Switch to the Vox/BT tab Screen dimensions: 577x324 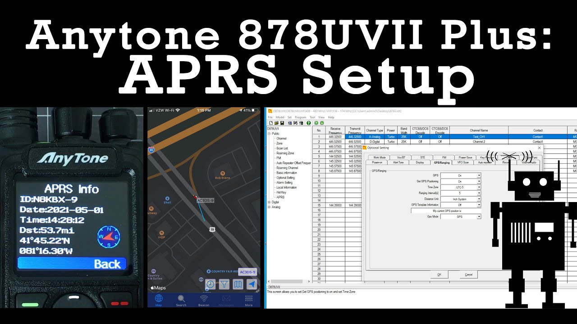click(401, 157)
